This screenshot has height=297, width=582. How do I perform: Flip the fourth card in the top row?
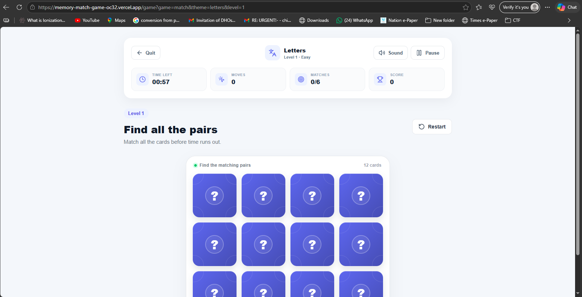(x=361, y=195)
